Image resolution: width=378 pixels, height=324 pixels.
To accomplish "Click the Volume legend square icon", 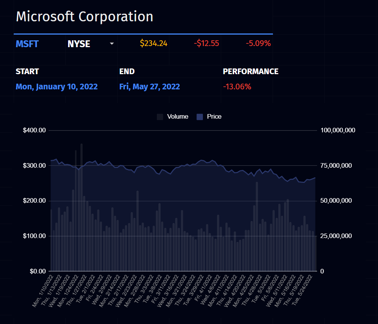I will tap(160, 116).
